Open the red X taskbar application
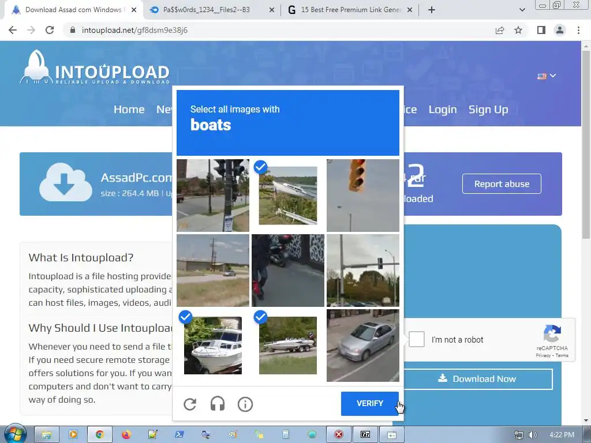The width and height of the screenshot is (591, 443). [x=338, y=434]
